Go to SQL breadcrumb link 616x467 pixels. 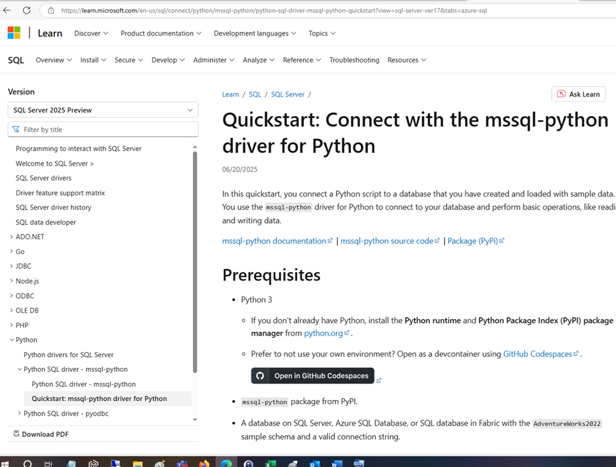255,95
